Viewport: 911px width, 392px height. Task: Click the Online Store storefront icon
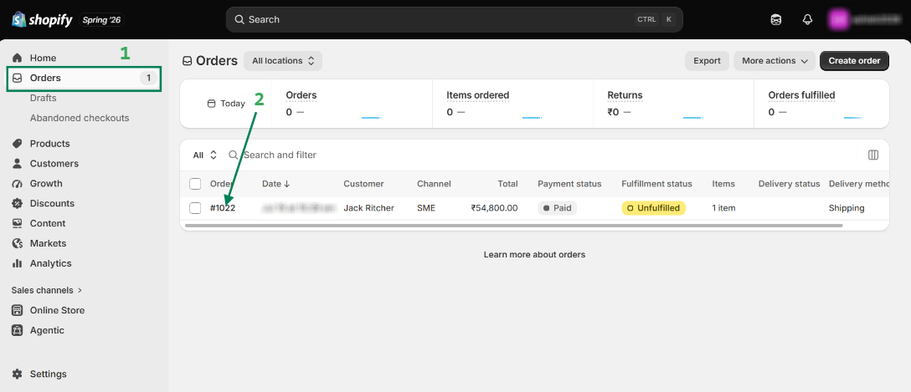coord(18,310)
